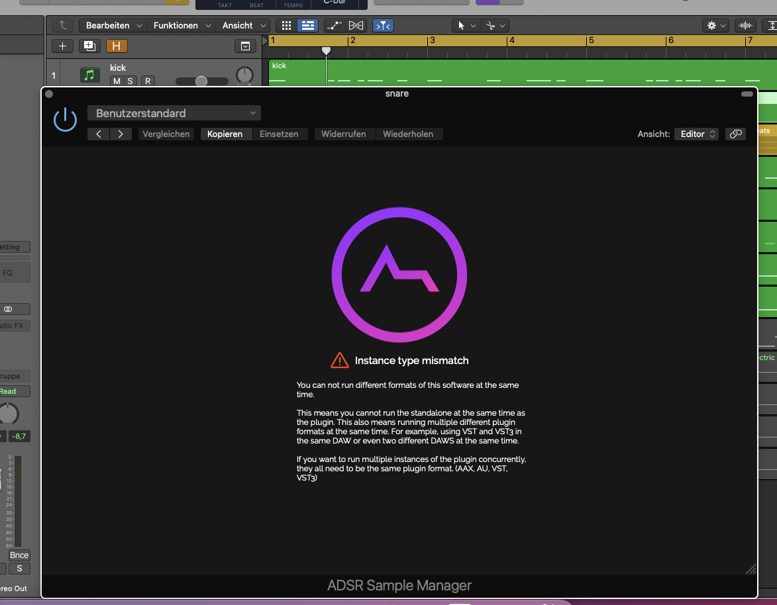Go to next preset with right arrow
Screen dimensions: 777x605
121,134
